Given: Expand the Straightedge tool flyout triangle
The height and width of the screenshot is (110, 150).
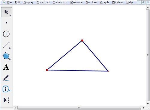Looking at the screenshot, I should pos(10,48).
